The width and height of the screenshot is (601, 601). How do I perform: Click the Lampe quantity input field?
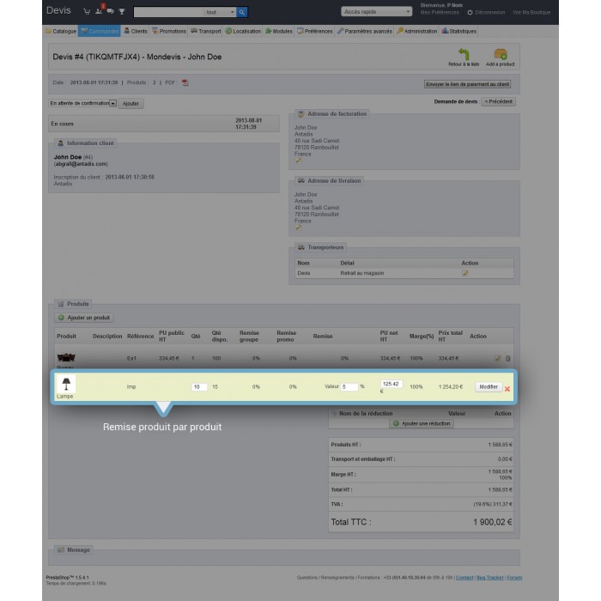click(x=199, y=387)
